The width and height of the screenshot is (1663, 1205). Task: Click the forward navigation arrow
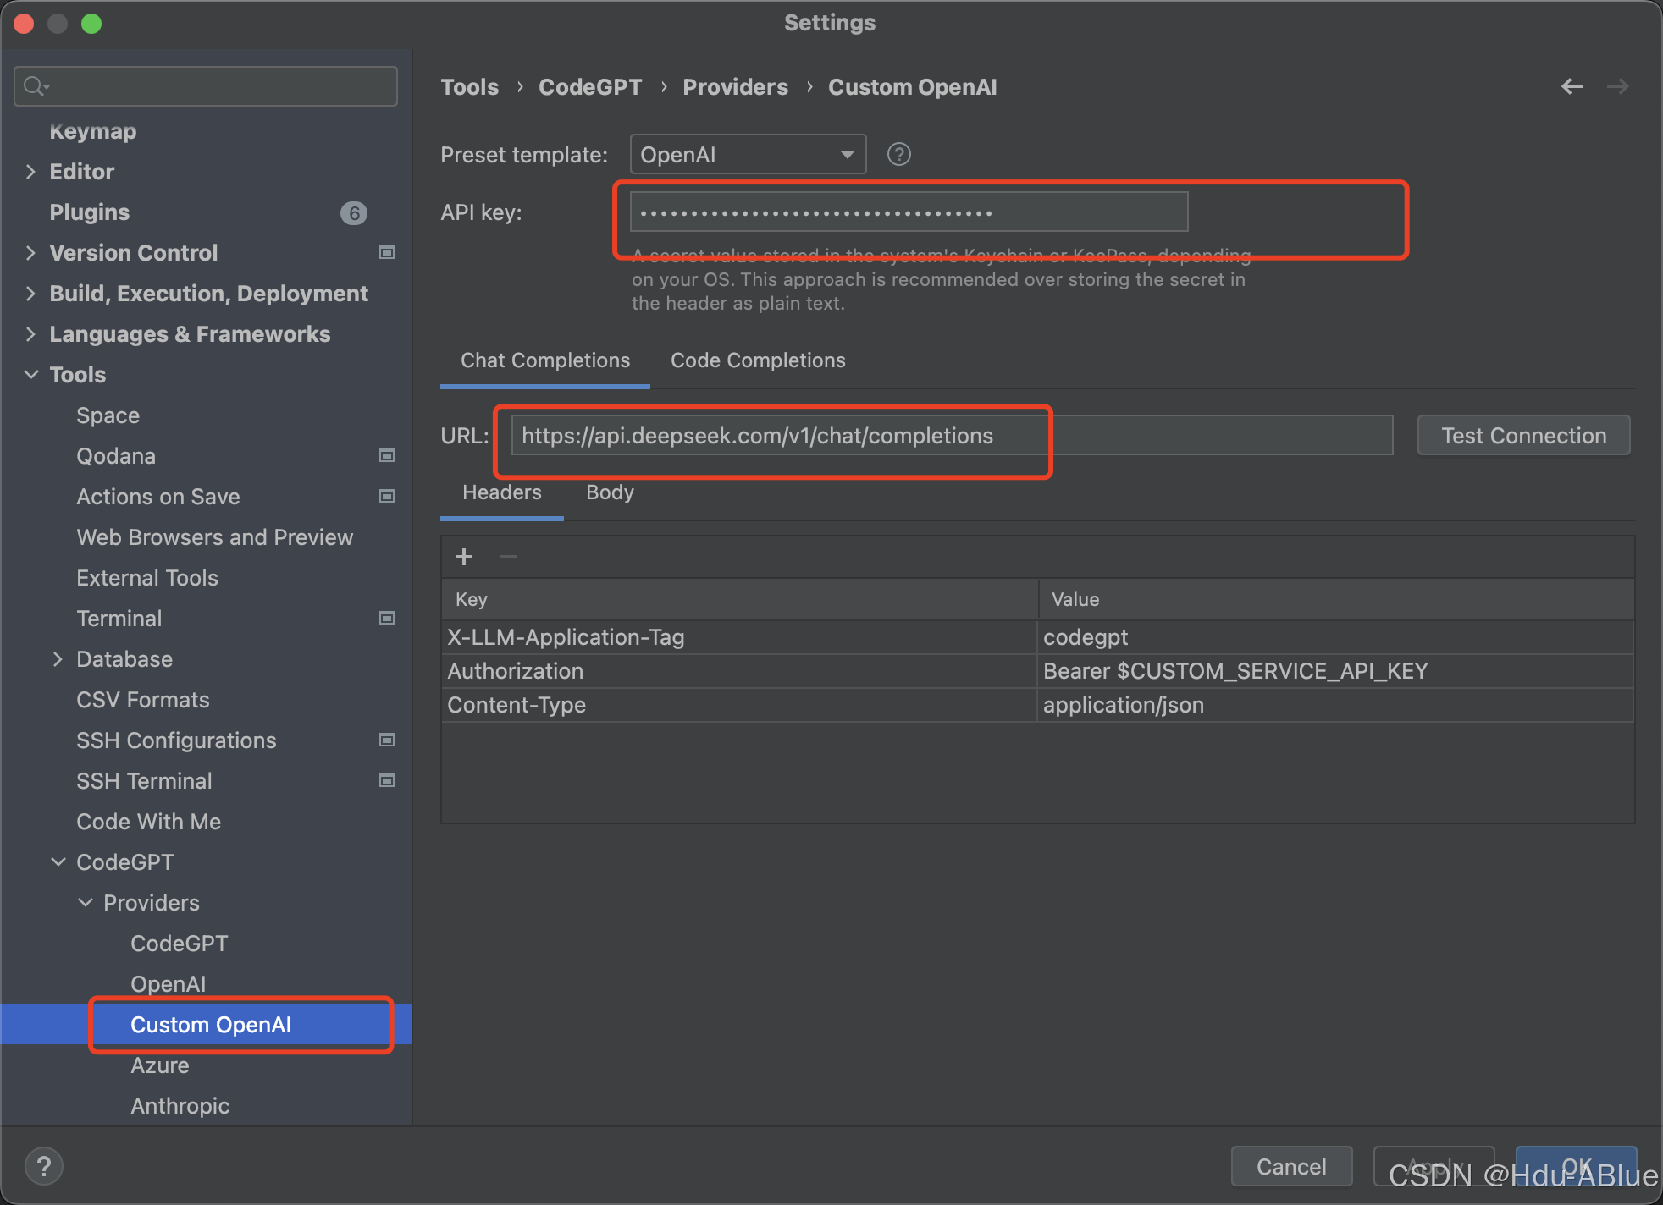(1617, 86)
